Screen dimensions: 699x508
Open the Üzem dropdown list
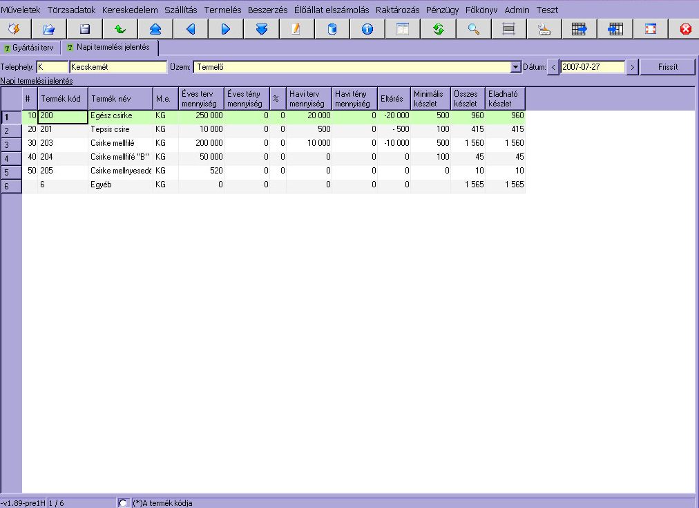point(515,67)
